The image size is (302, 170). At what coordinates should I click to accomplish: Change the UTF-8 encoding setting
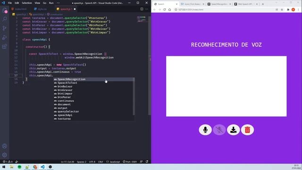[92, 161]
